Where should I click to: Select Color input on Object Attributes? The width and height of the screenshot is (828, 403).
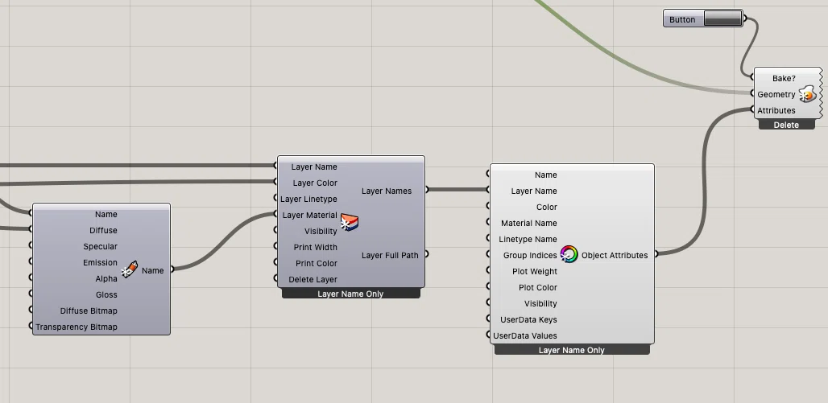coord(547,208)
